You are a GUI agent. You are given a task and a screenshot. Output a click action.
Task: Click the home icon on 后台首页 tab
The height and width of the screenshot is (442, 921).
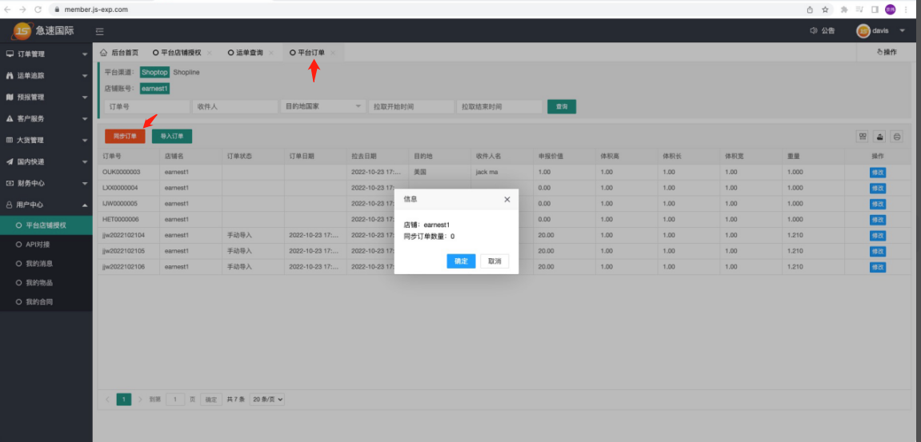(104, 53)
